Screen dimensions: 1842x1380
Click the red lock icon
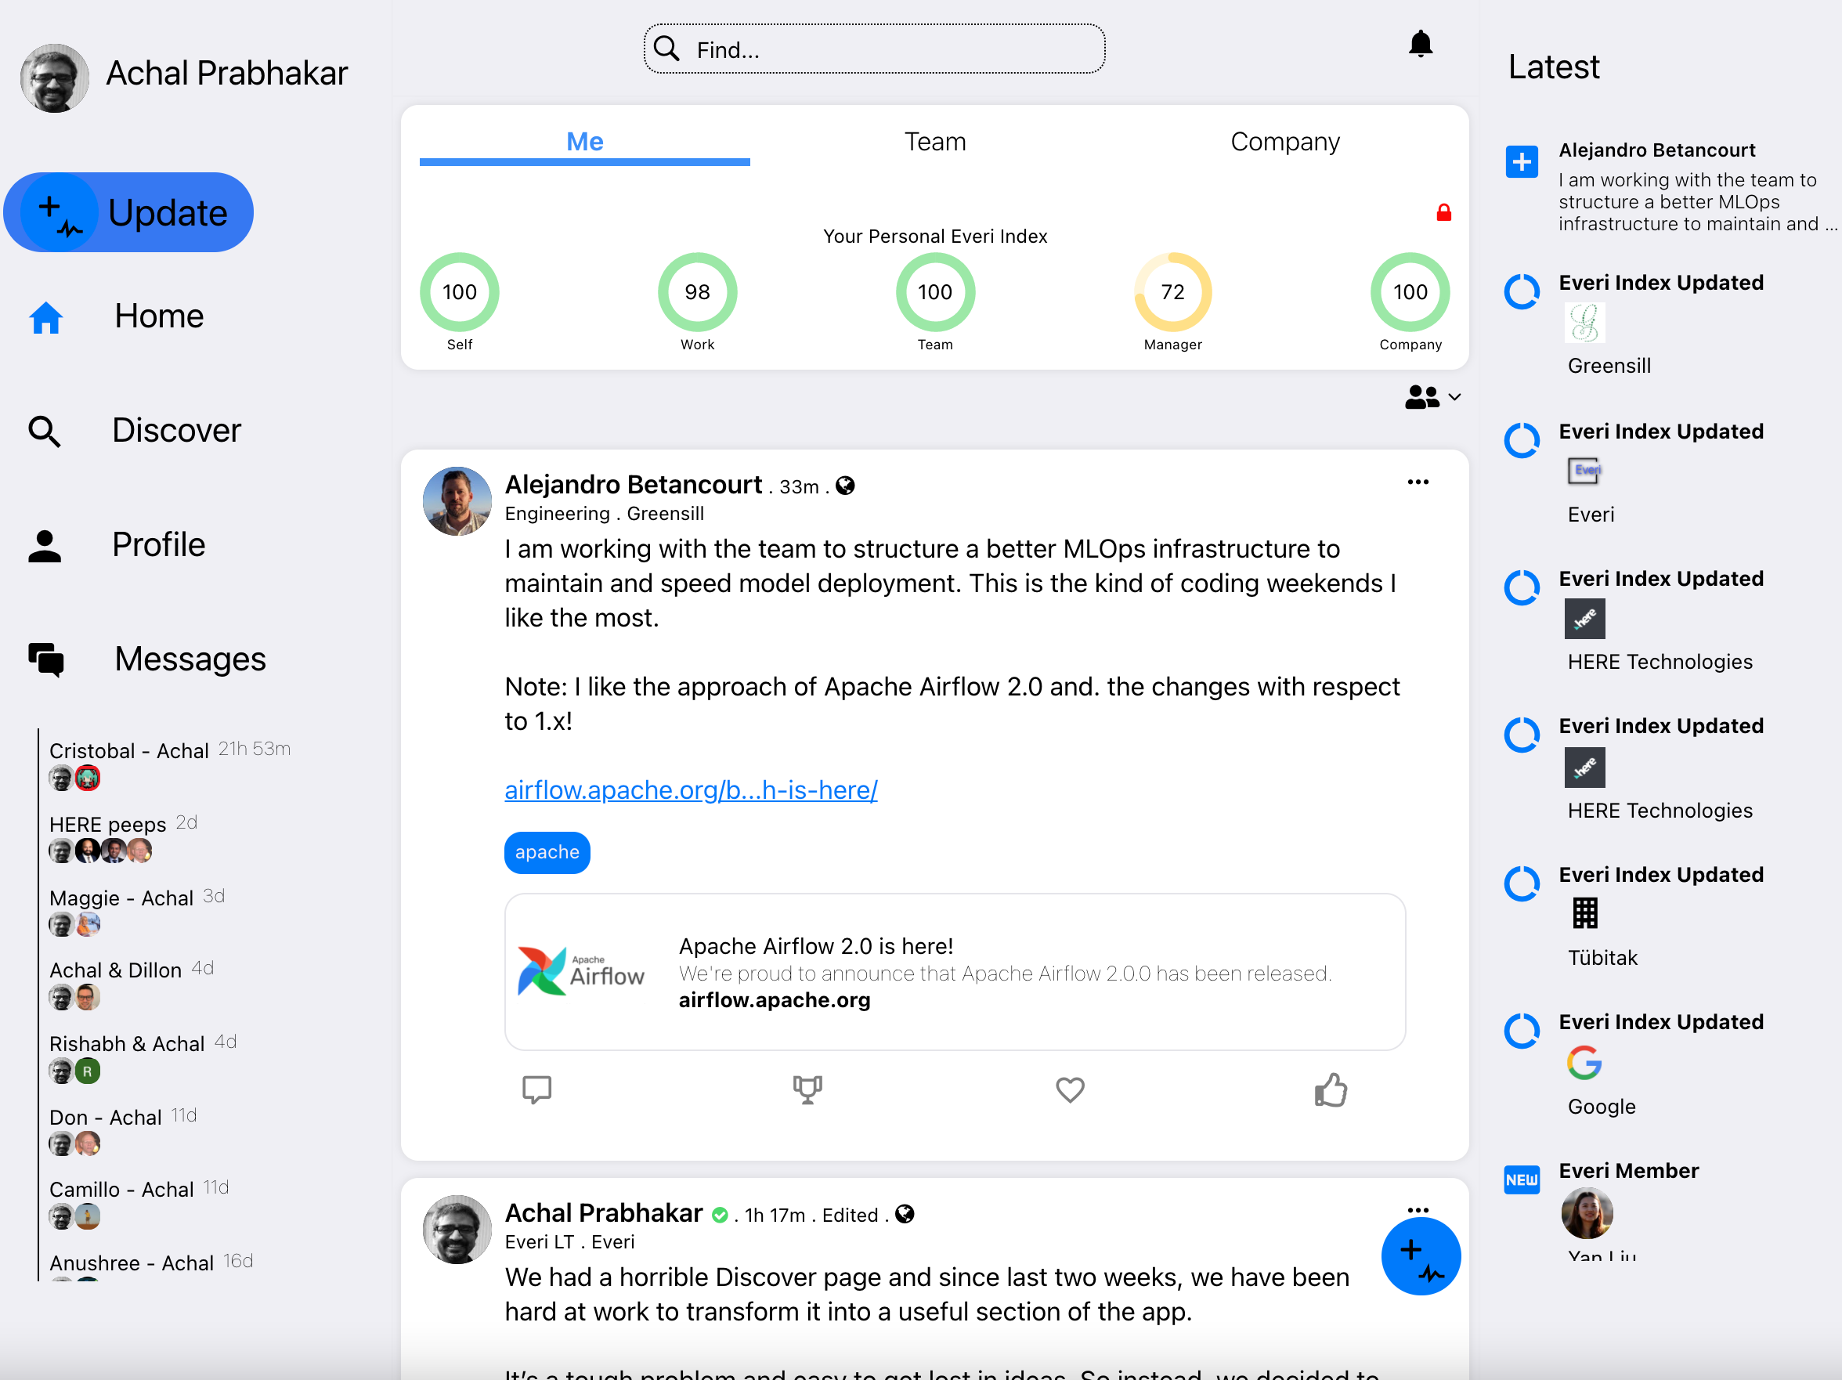tap(1443, 213)
